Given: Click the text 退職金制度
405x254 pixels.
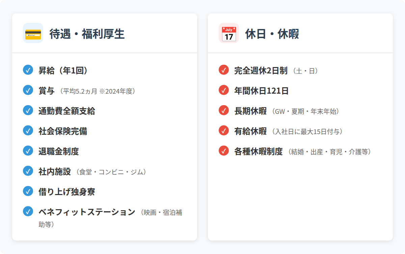Looking at the screenshot, I should coord(59,152).
